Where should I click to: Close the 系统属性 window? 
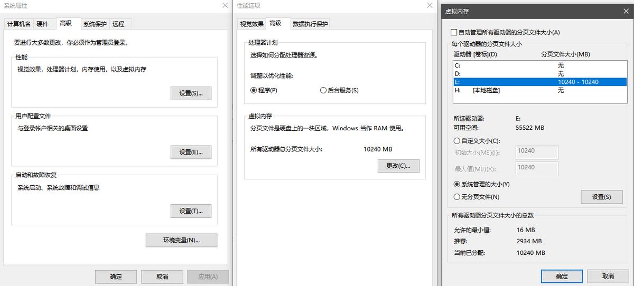tap(225, 5)
